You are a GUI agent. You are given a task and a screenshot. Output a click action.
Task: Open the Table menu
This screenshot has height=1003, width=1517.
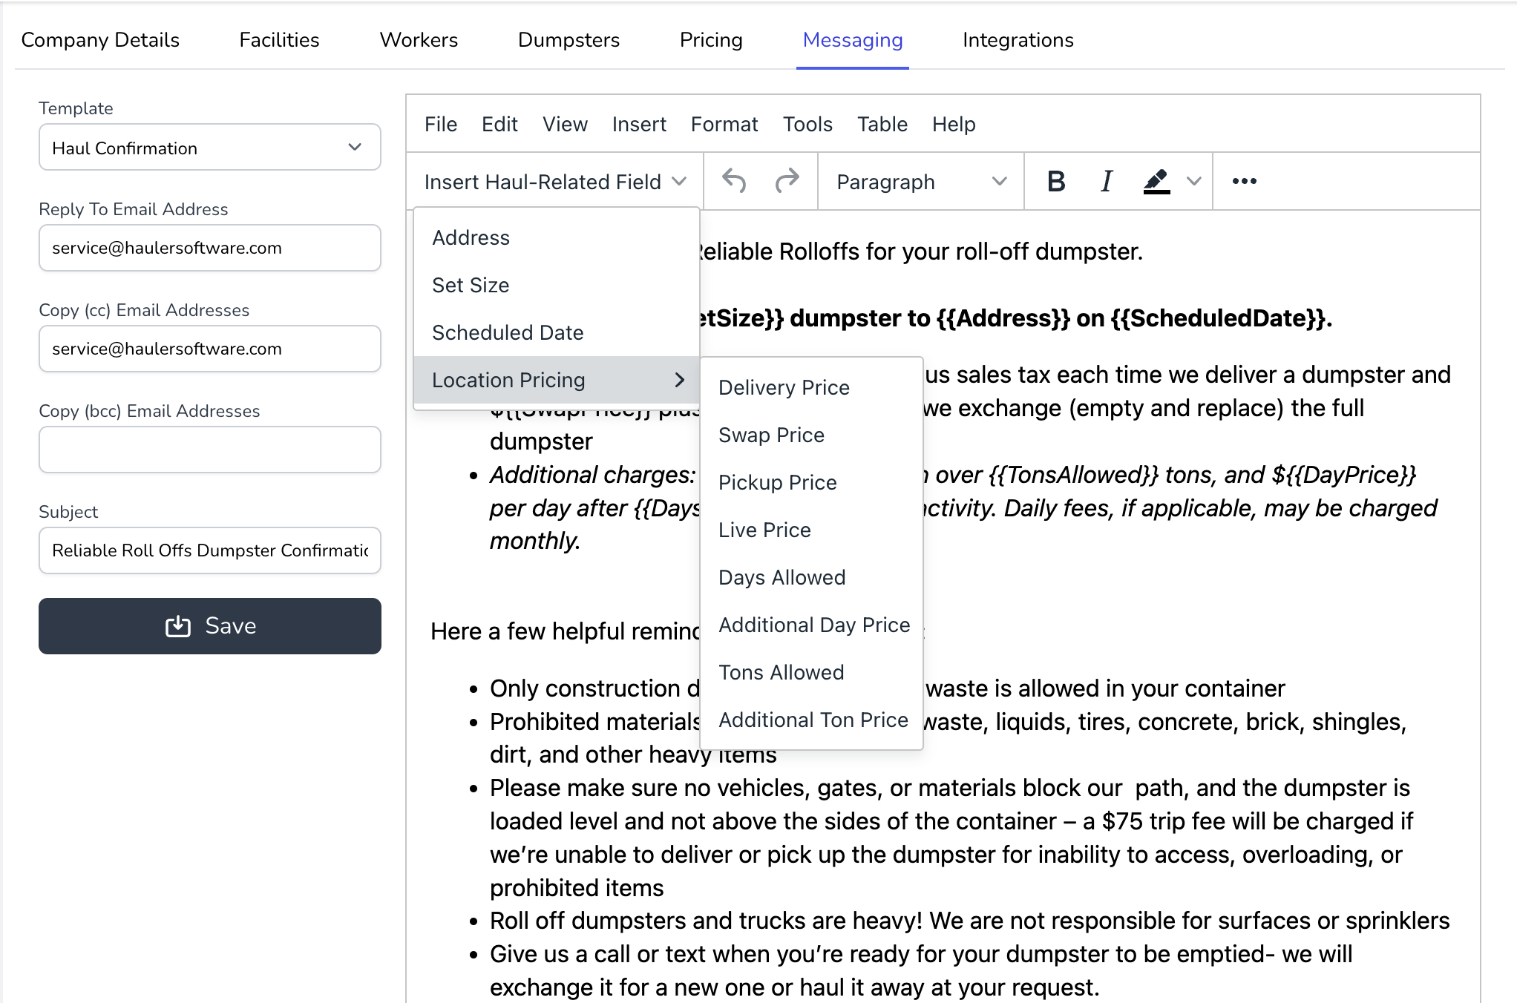point(882,124)
